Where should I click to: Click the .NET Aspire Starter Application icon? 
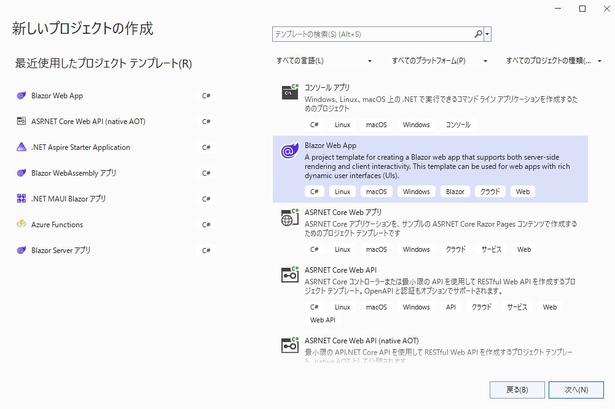tap(22, 147)
